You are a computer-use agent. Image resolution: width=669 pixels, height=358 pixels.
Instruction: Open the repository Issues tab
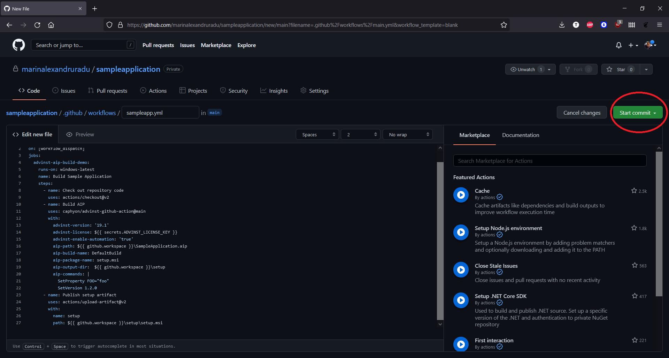click(x=64, y=91)
